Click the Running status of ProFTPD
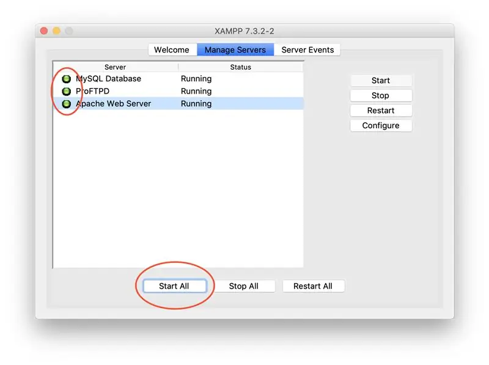The height and width of the screenshot is (365, 489). click(196, 91)
